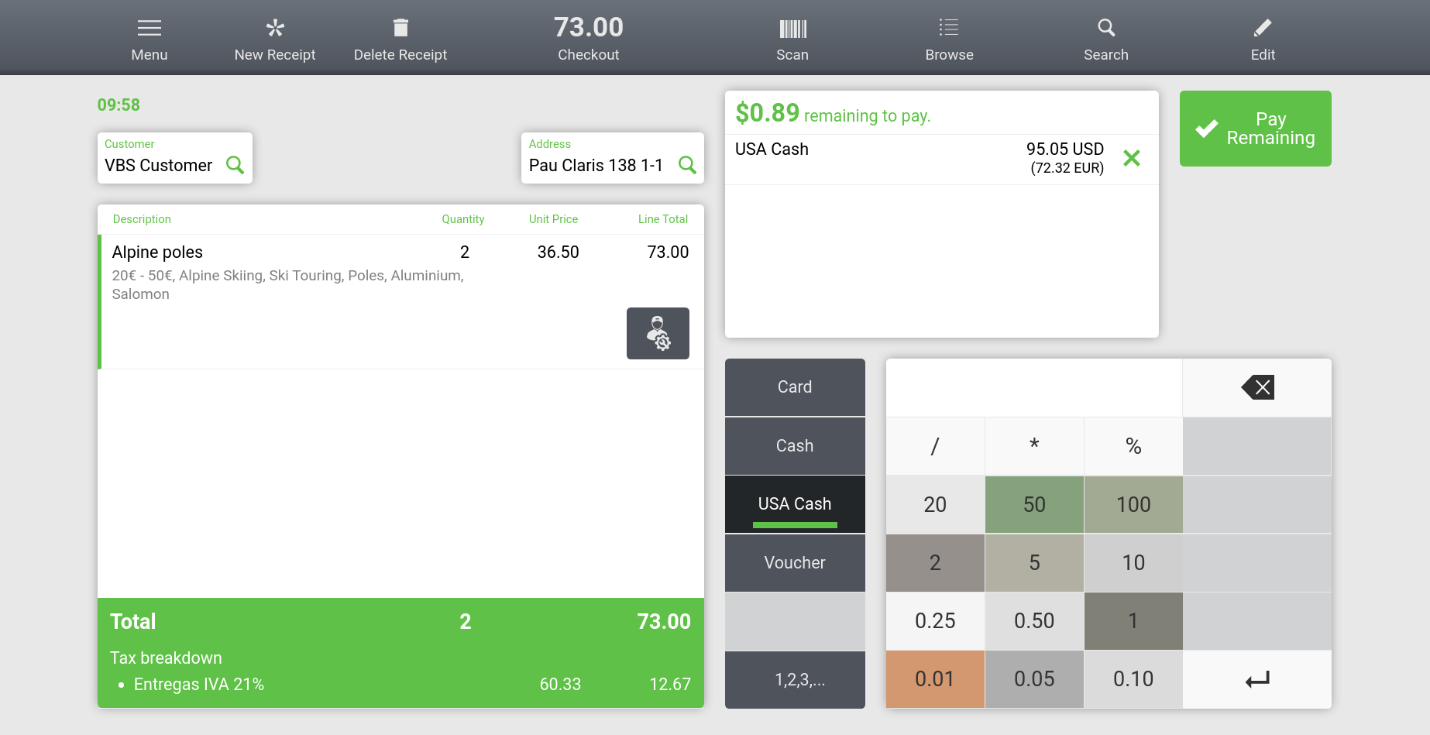Look up address in Address field

coord(686,165)
